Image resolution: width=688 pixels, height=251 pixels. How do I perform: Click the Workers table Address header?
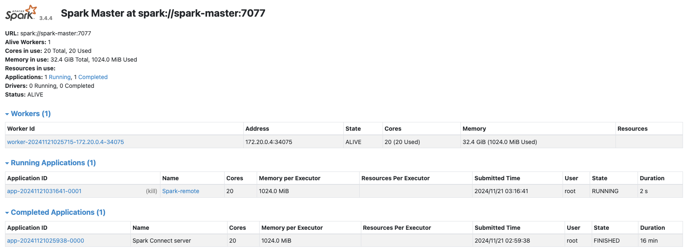point(257,129)
